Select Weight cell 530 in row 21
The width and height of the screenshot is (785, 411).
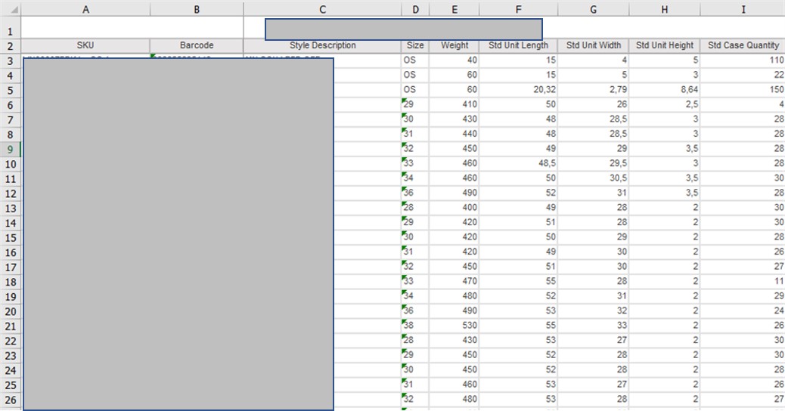(x=454, y=326)
